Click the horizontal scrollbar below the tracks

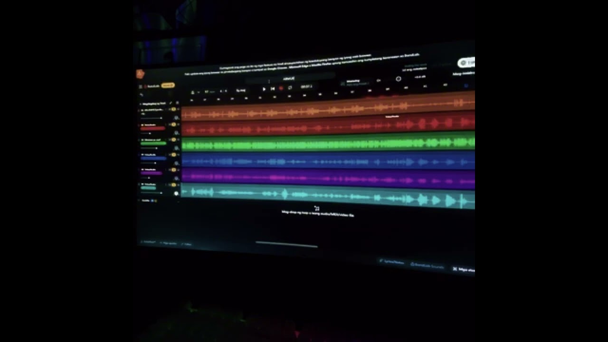(x=286, y=245)
